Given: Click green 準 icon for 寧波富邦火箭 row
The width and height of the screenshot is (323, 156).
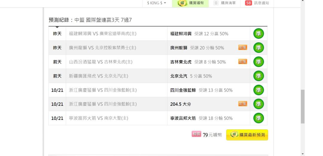Looking at the screenshot, I should tap(258, 118).
